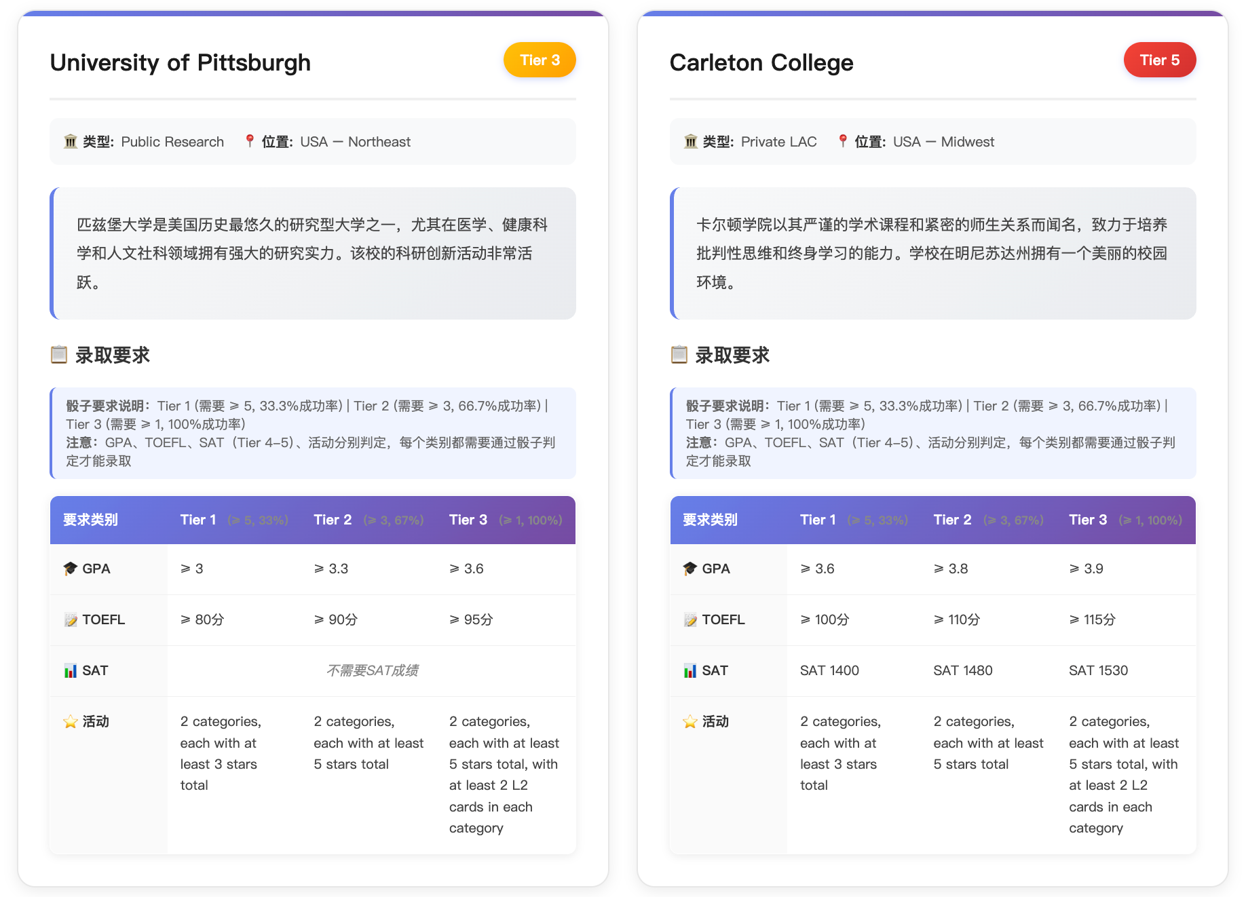Image resolution: width=1246 pixels, height=897 pixels.
Task: Select the TOEFL memo icon on Carleton card
Action: (x=690, y=619)
